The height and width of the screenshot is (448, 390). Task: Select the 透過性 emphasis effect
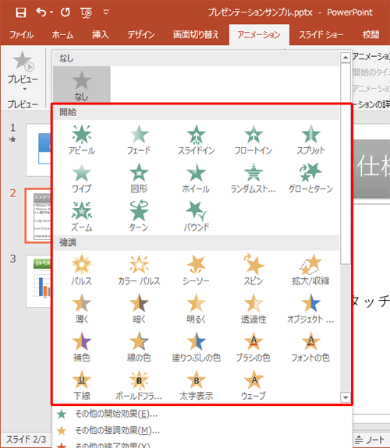[x=253, y=309]
